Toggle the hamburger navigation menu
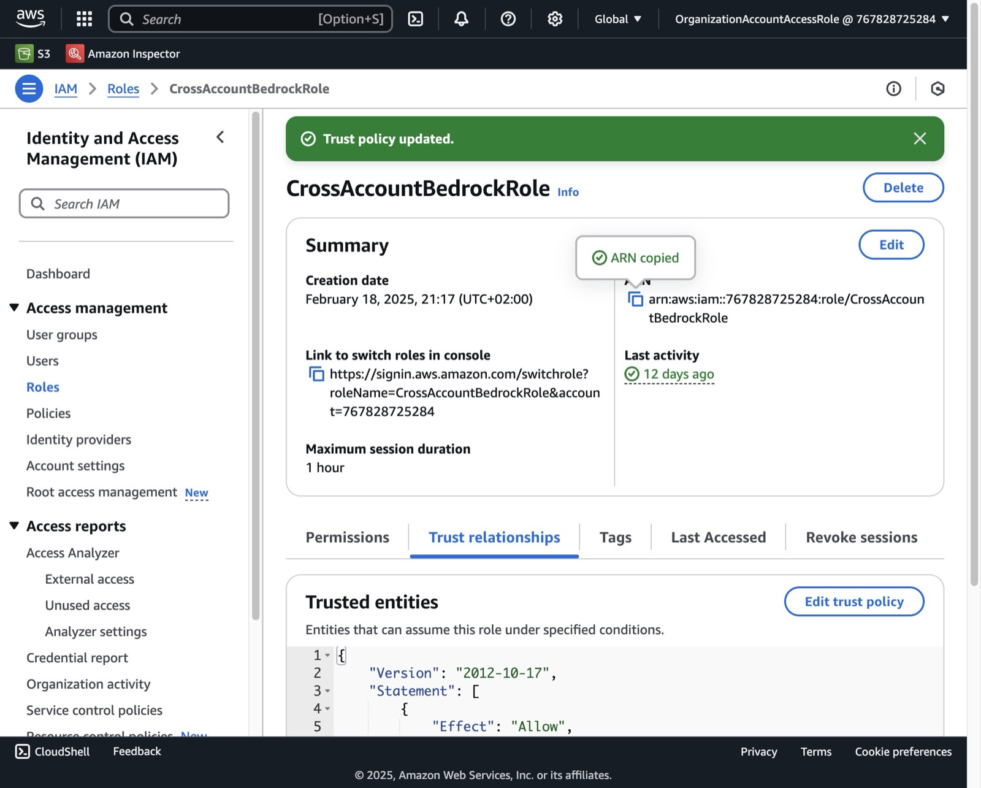 click(x=29, y=89)
